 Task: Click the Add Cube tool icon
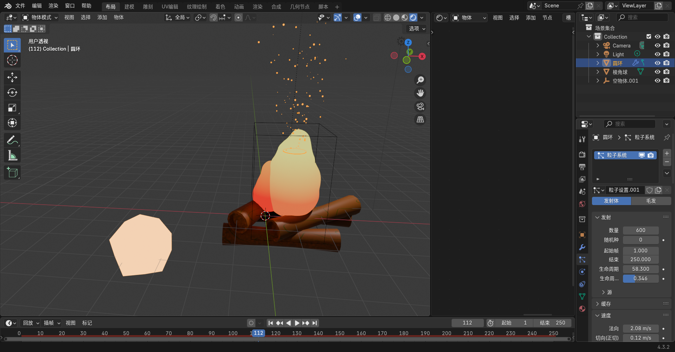tap(12, 172)
